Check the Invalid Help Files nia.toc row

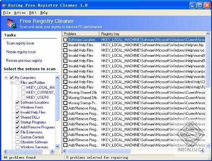click(x=65, y=50)
